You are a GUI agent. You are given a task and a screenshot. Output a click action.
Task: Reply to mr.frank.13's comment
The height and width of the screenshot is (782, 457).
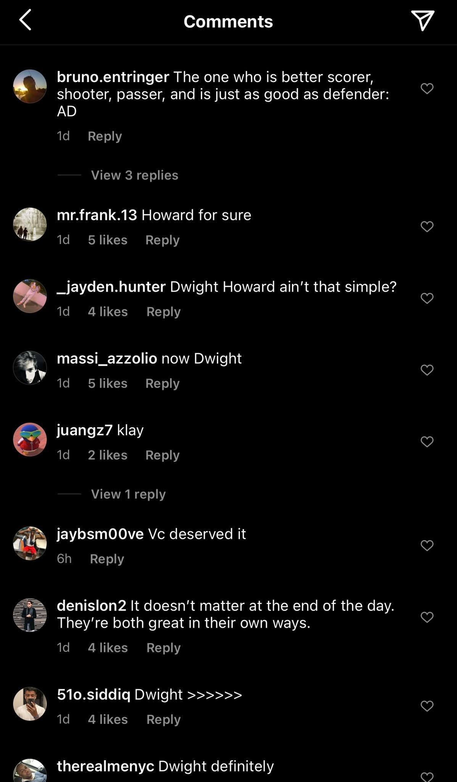pos(162,240)
